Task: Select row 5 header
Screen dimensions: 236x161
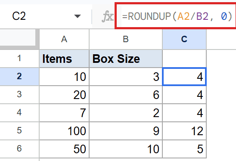Action: [x=19, y=131]
